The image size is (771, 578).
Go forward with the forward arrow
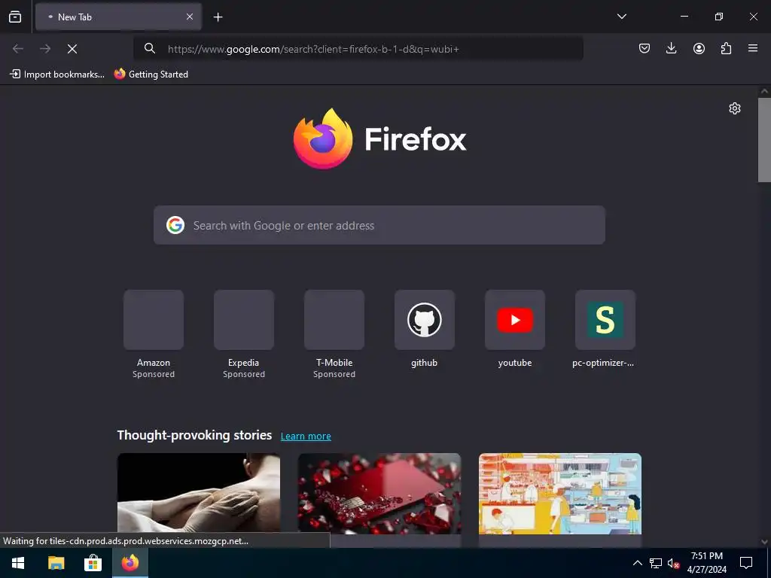coord(44,49)
